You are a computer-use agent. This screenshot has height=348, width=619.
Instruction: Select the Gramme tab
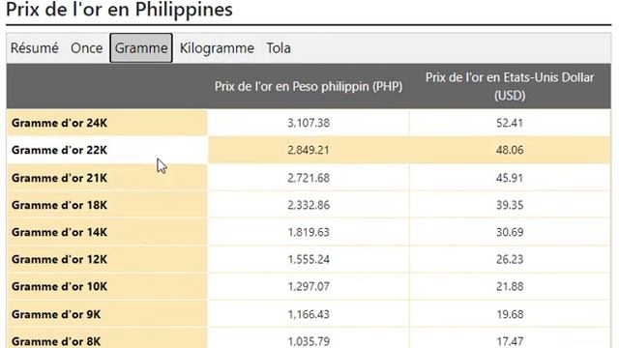point(141,48)
